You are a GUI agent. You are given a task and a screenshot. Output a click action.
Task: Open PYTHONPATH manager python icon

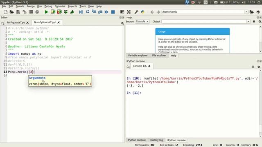[142, 12]
